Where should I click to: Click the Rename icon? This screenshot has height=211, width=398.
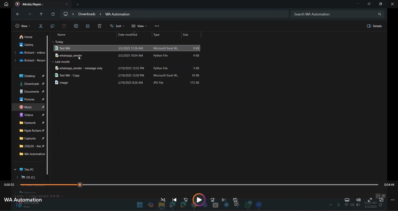coord(76,26)
